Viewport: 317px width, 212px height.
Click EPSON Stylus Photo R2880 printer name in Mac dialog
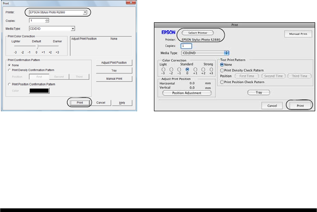tap(201, 40)
